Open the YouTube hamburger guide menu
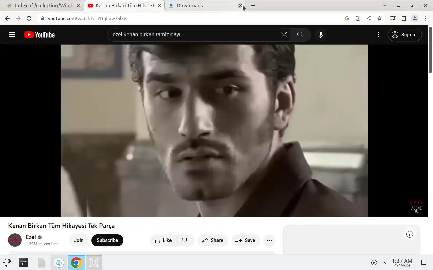The image size is (433, 270). pos(12,35)
